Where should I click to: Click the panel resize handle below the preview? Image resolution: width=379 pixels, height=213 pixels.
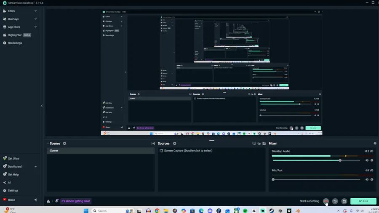point(212,140)
